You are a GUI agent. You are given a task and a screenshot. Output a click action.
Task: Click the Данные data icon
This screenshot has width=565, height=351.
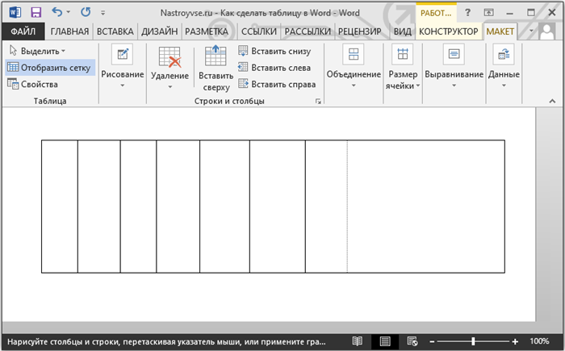pyautogui.click(x=504, y=54)
